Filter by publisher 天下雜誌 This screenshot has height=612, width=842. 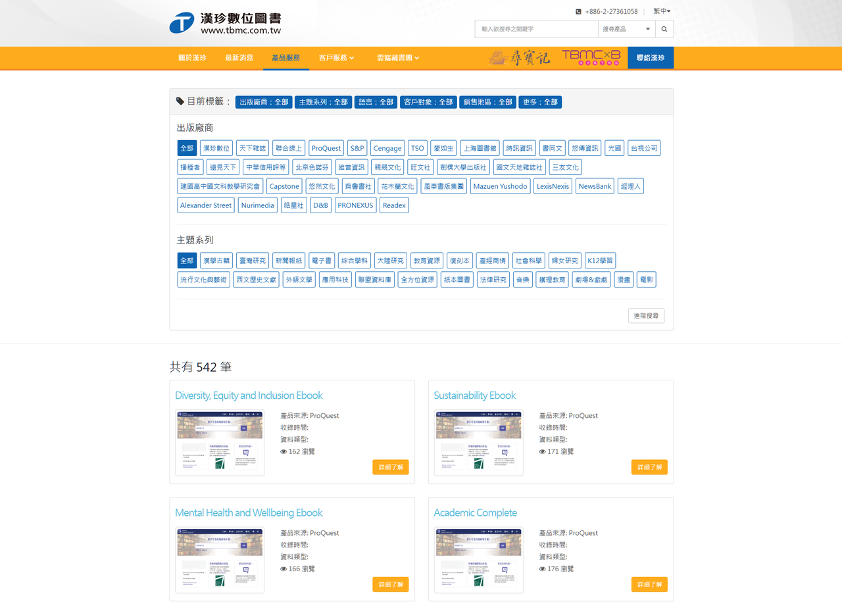click(x=253, y=148)
